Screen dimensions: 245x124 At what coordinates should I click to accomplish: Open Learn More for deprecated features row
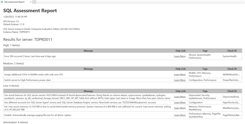pos(180,97)
